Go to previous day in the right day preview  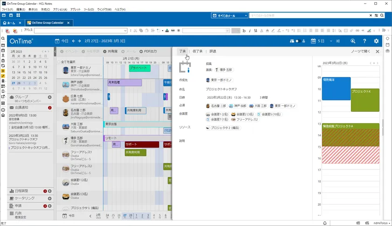371,63
